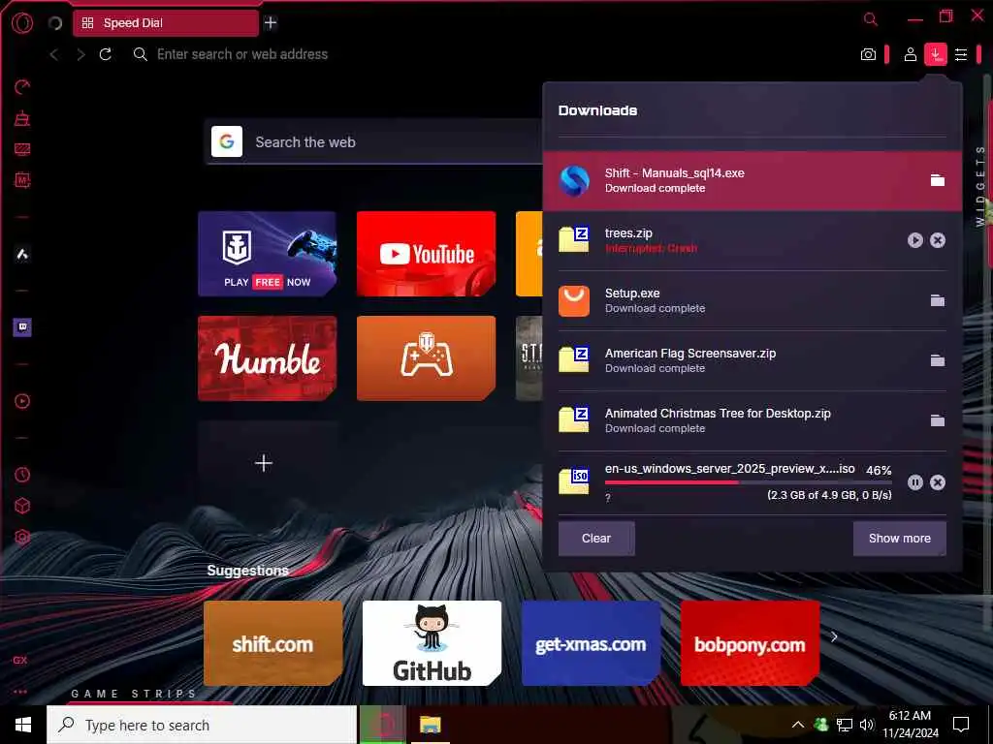Click the GX Corner icon in sidebar
993x744 pixels.
pos(20,660)
